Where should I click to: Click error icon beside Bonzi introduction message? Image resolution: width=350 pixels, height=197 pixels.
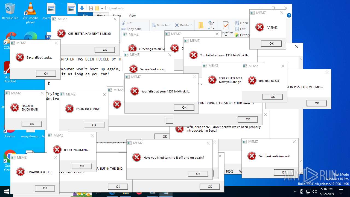(x=180, y=129)
